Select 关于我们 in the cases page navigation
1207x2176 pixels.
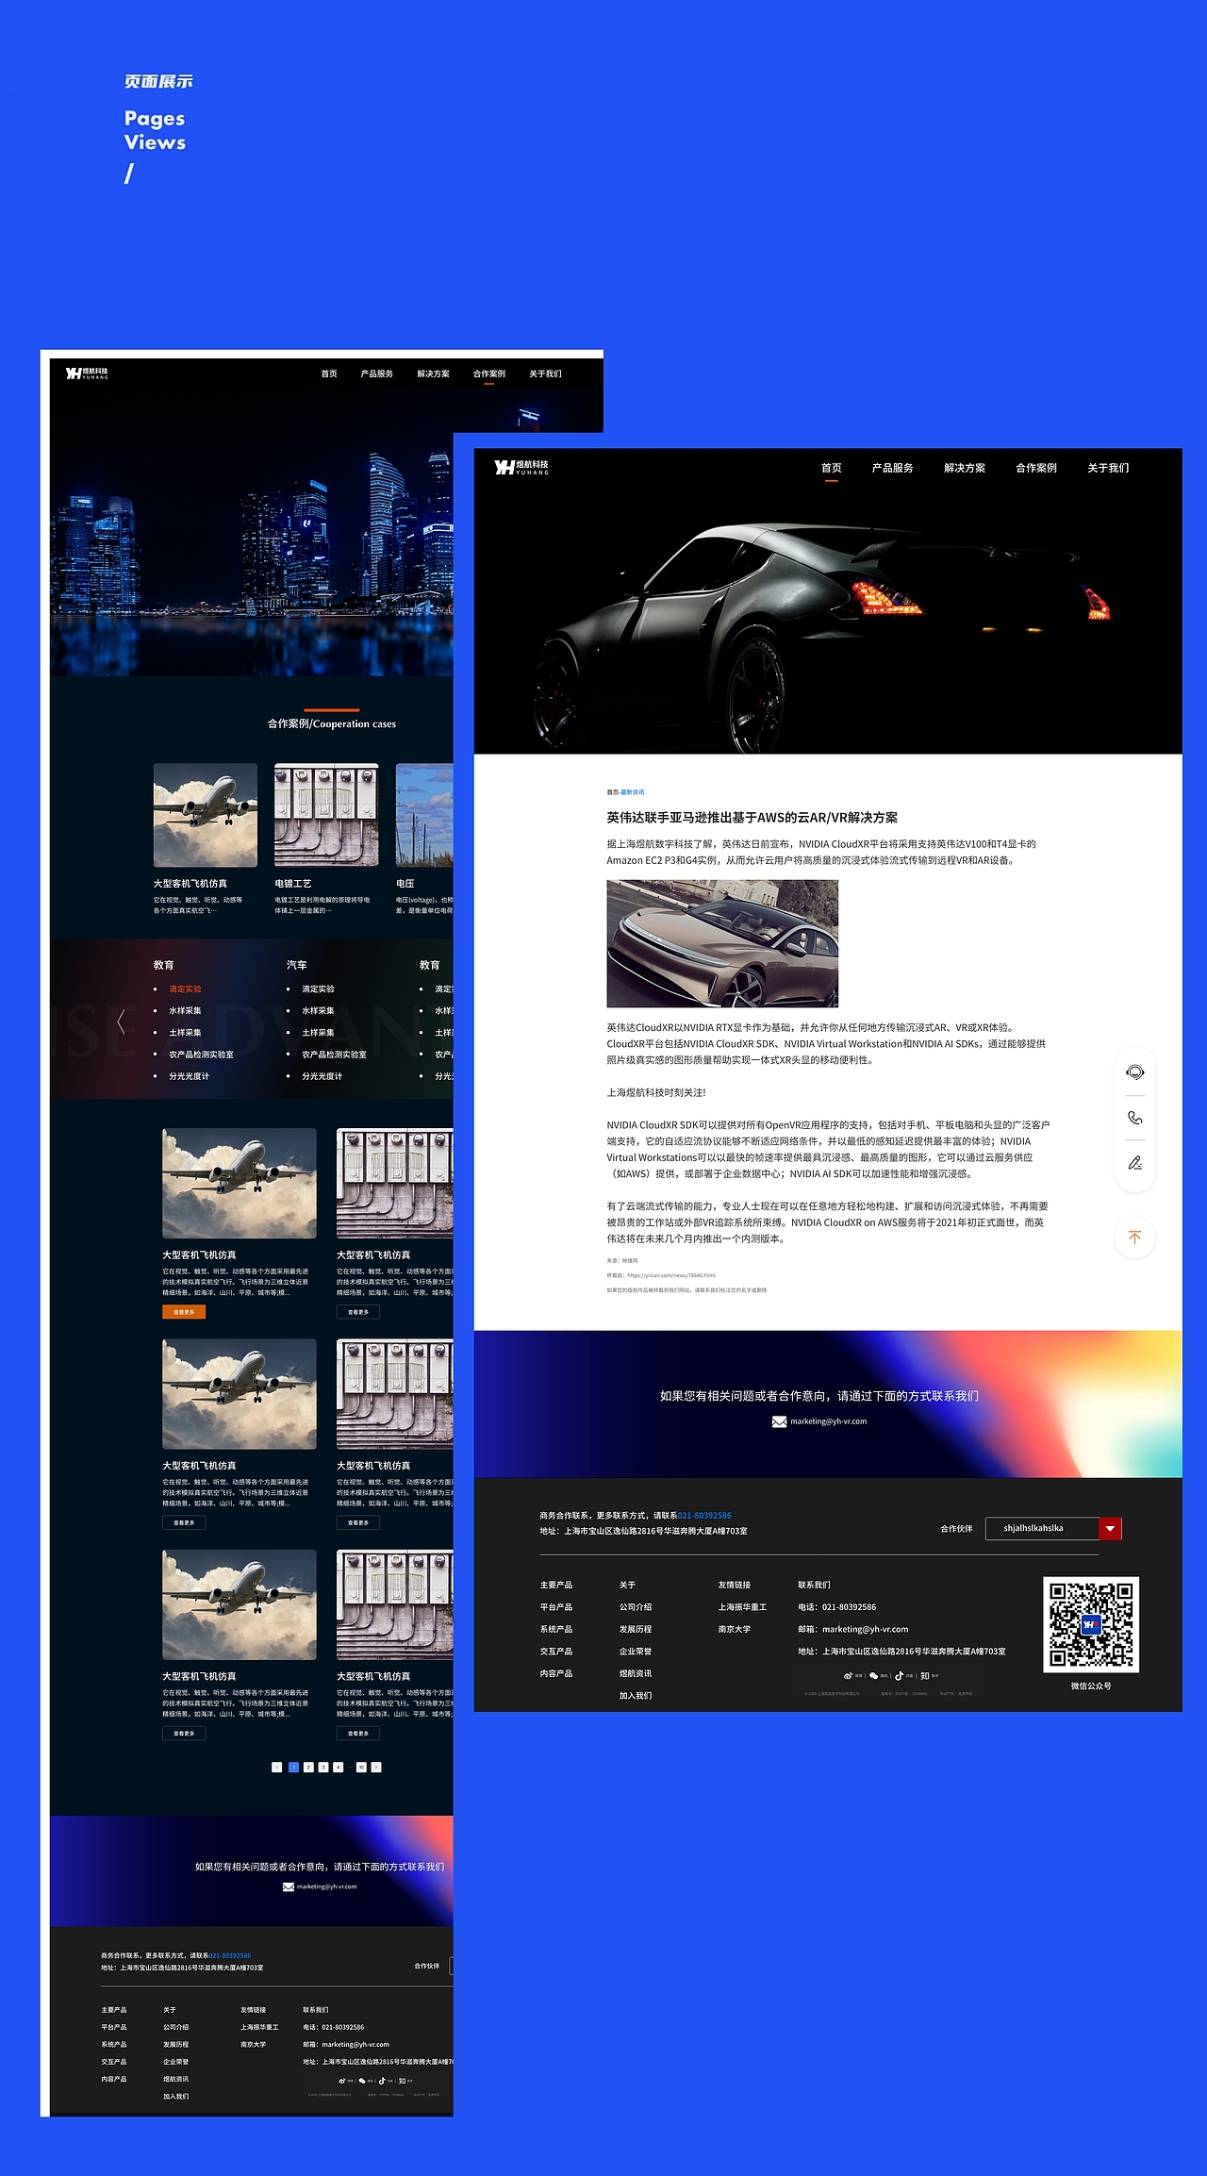545,374
